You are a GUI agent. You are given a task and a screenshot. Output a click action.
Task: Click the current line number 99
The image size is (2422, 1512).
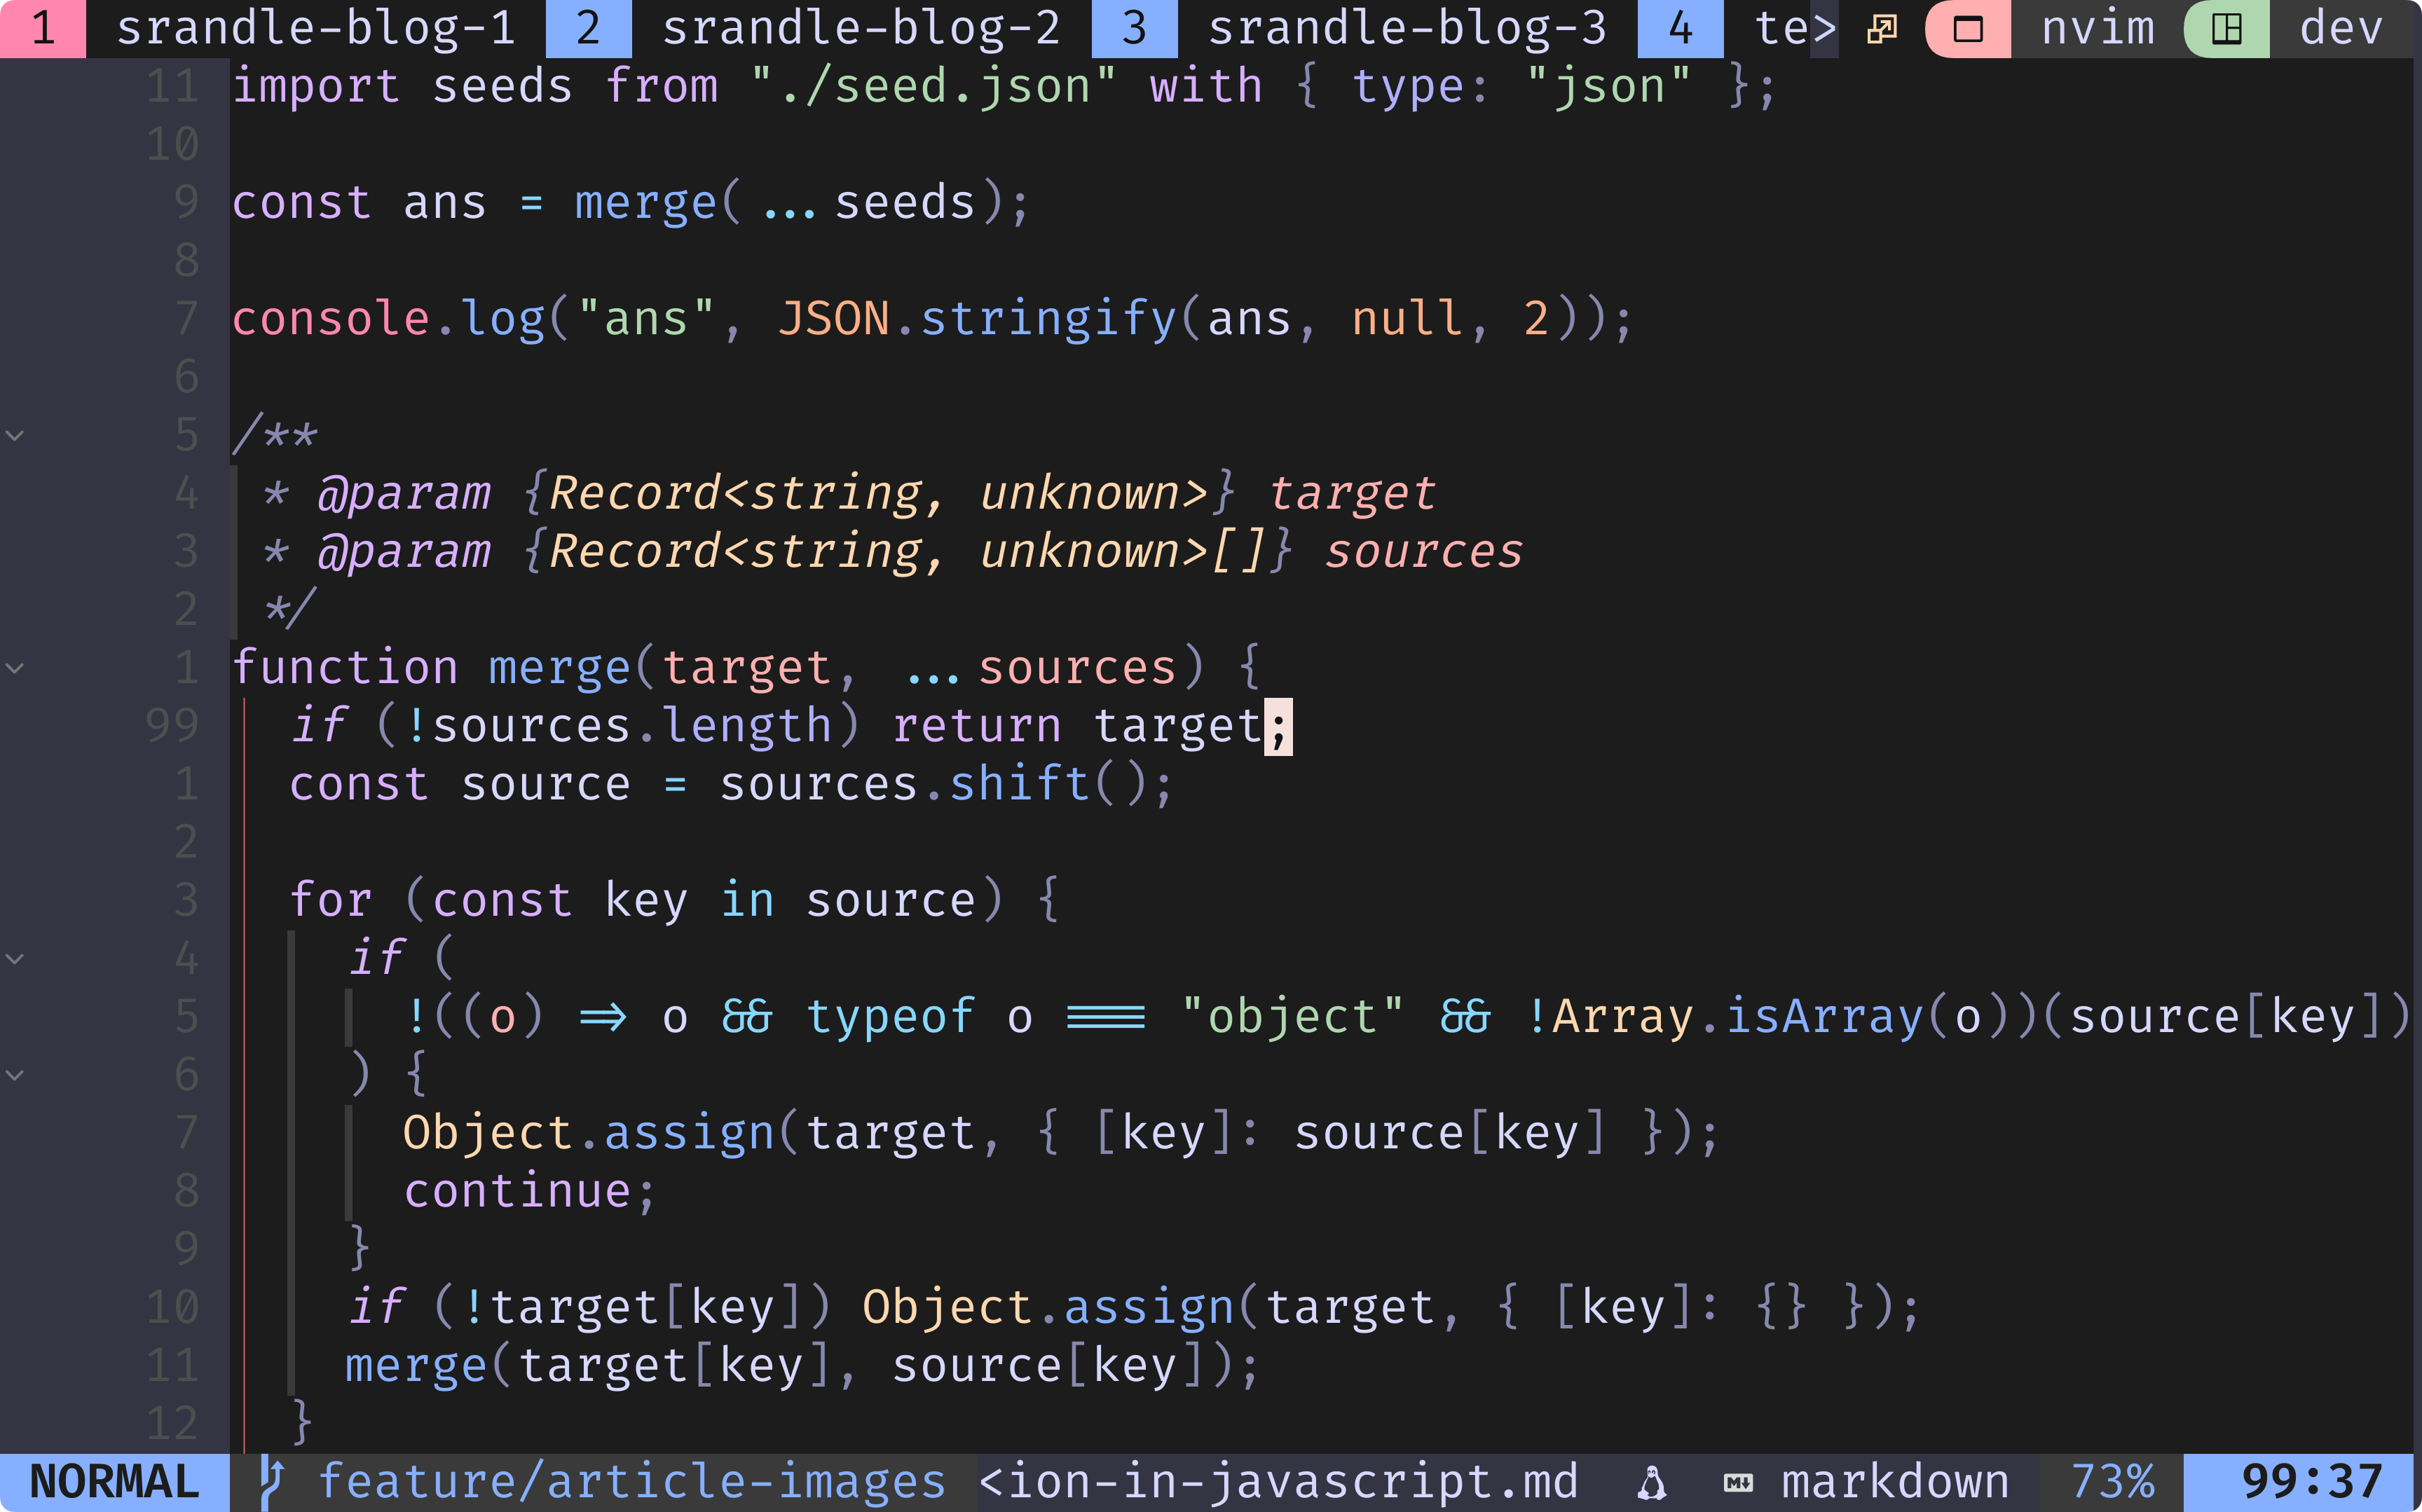point(172,726)
